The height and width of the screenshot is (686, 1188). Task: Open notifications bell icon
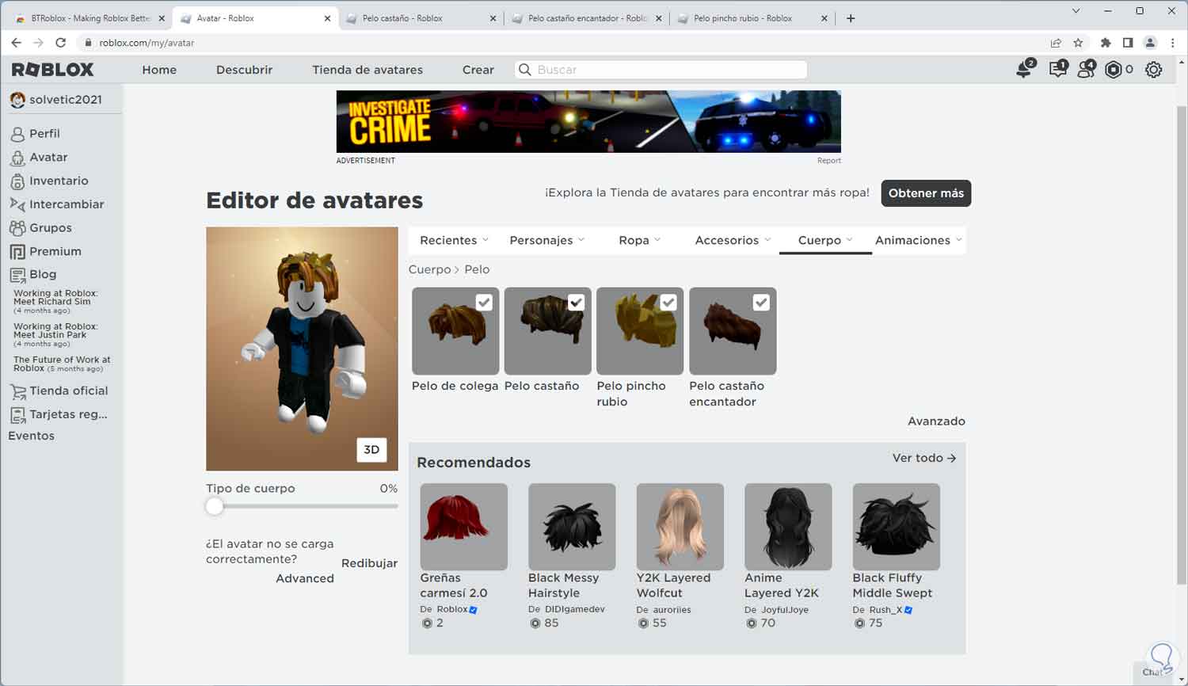pos(1025,69)
